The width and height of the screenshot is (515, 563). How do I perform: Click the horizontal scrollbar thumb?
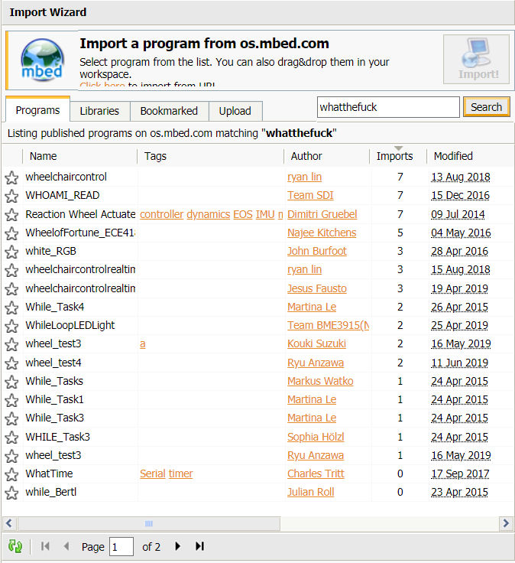149,523
